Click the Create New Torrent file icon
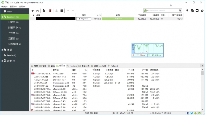Screen dimensions: 205x115 [x=44, y=11]
